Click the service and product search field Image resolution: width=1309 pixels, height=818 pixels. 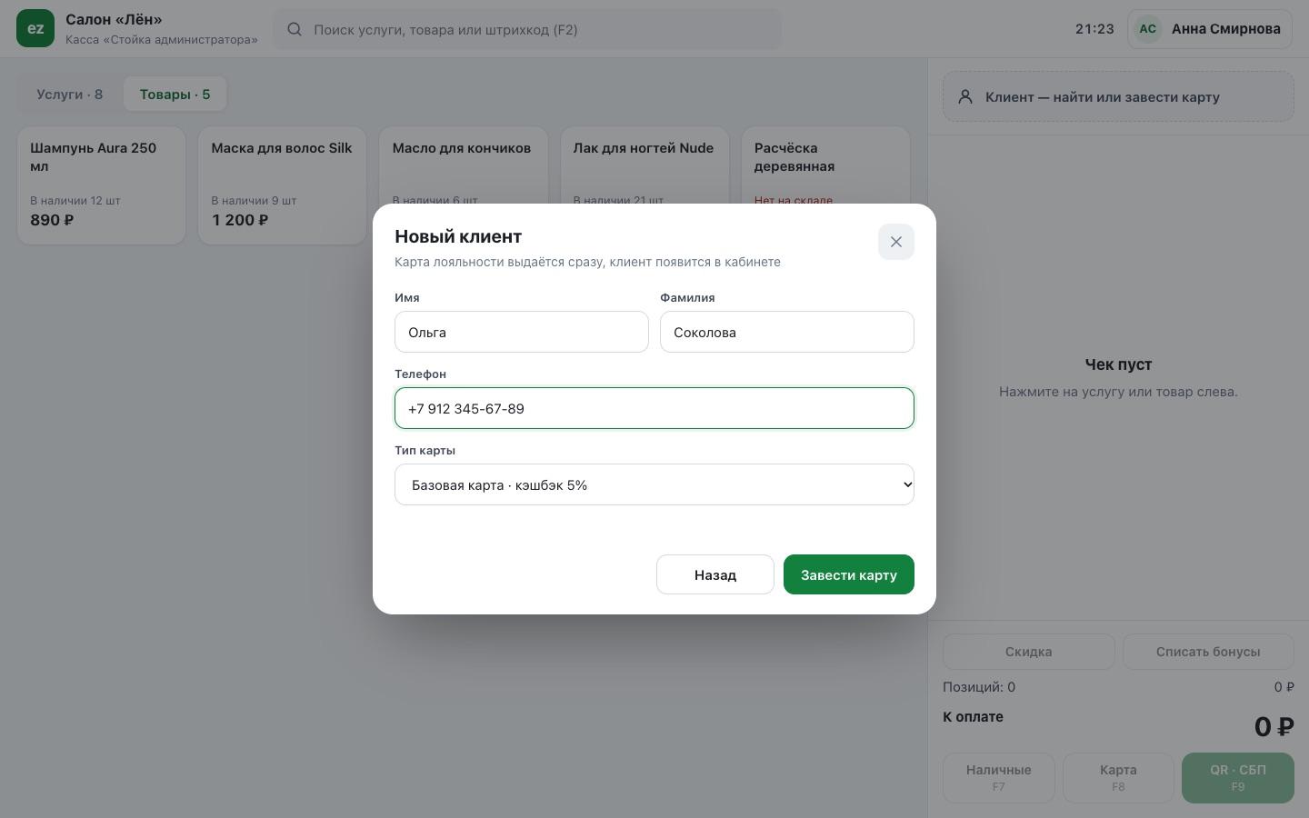tap(527, 29)
